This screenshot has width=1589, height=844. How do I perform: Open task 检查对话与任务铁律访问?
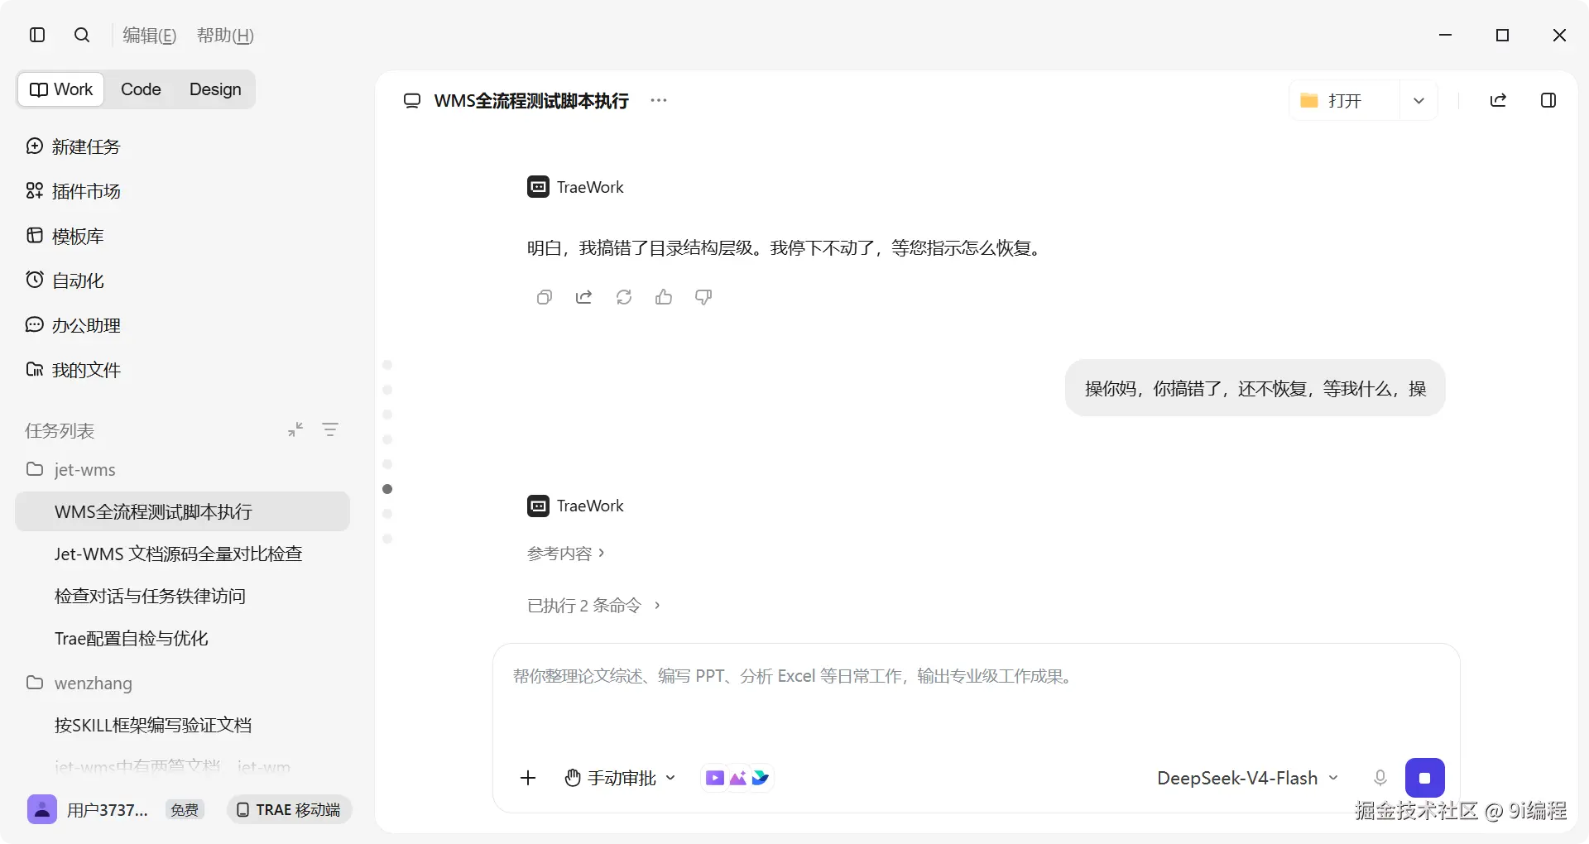tap(182, 596)
